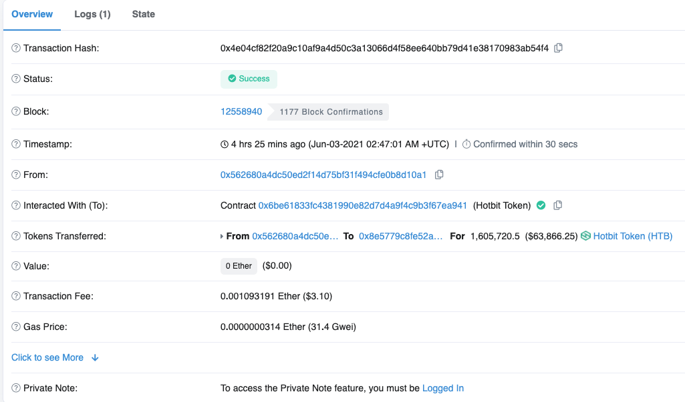Click help icon next to Transaction Fee
685x402 pixels.
[x=16, y=296]
